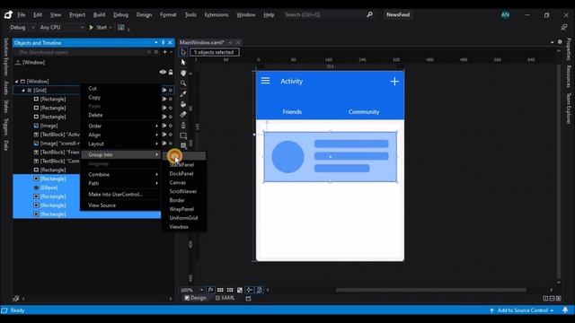Switch to the Design tab
The image size is (575, 323).
pyautogui.click(x=195, y=298)
